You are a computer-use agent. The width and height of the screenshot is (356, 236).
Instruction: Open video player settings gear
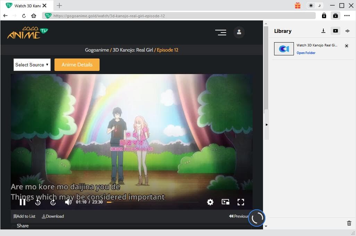210,202
